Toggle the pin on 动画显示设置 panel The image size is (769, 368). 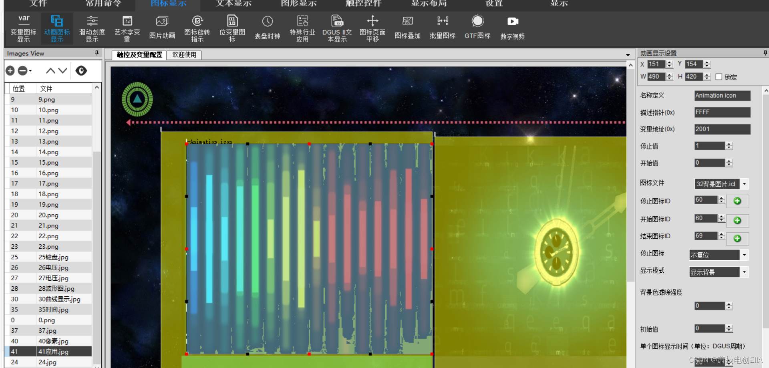(765, 52)
